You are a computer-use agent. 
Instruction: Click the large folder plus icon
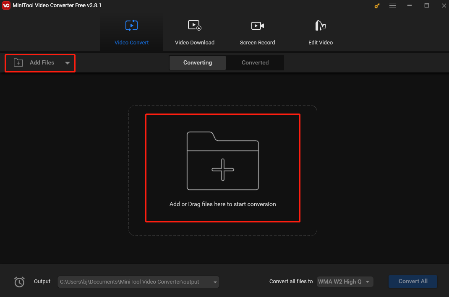223,161
